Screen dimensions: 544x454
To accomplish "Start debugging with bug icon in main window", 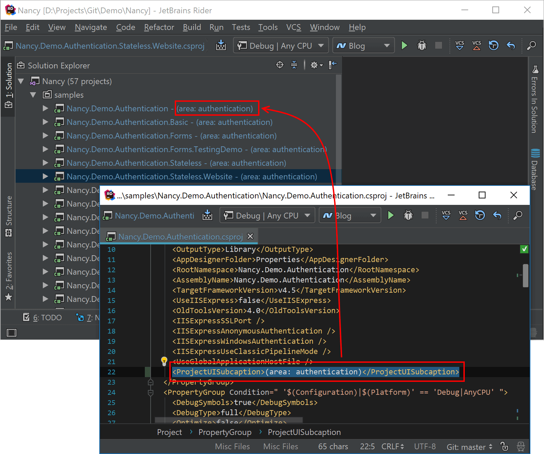I will (x=422, y=45).
